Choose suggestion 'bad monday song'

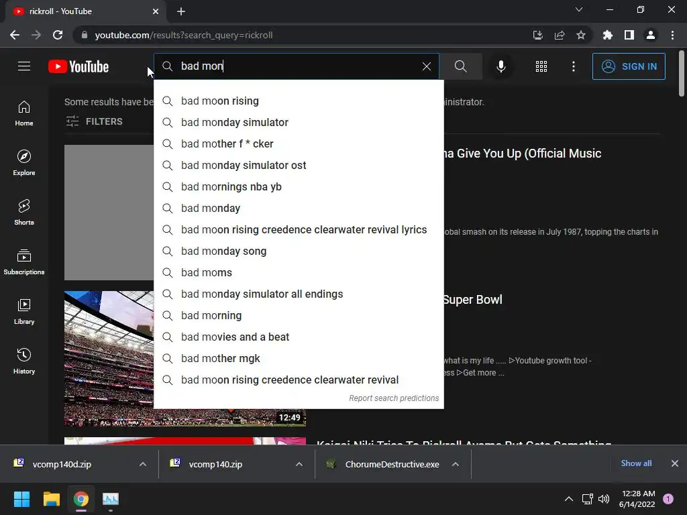pos(299,251)
